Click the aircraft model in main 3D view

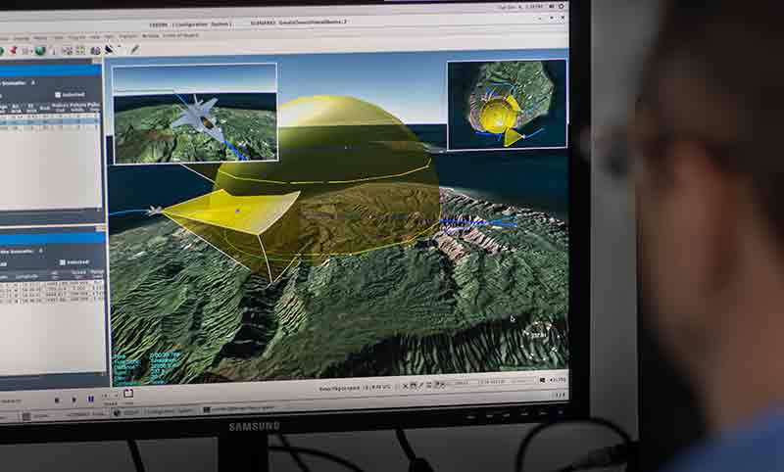[x=152, y=210]
